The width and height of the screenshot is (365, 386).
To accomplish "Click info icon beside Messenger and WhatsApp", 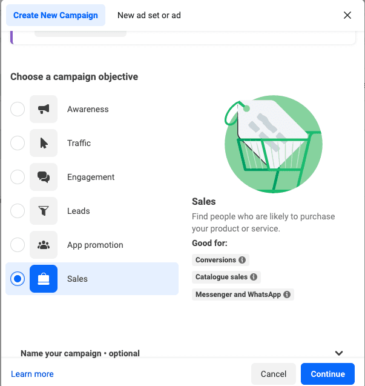I will click(x=287, y=294).
